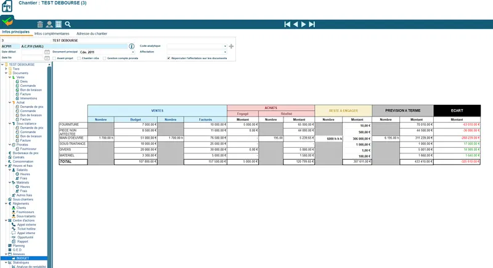The image size is (493, 268).
Task: Switch to Adresse du chantier tab
Action: [92, 34]
